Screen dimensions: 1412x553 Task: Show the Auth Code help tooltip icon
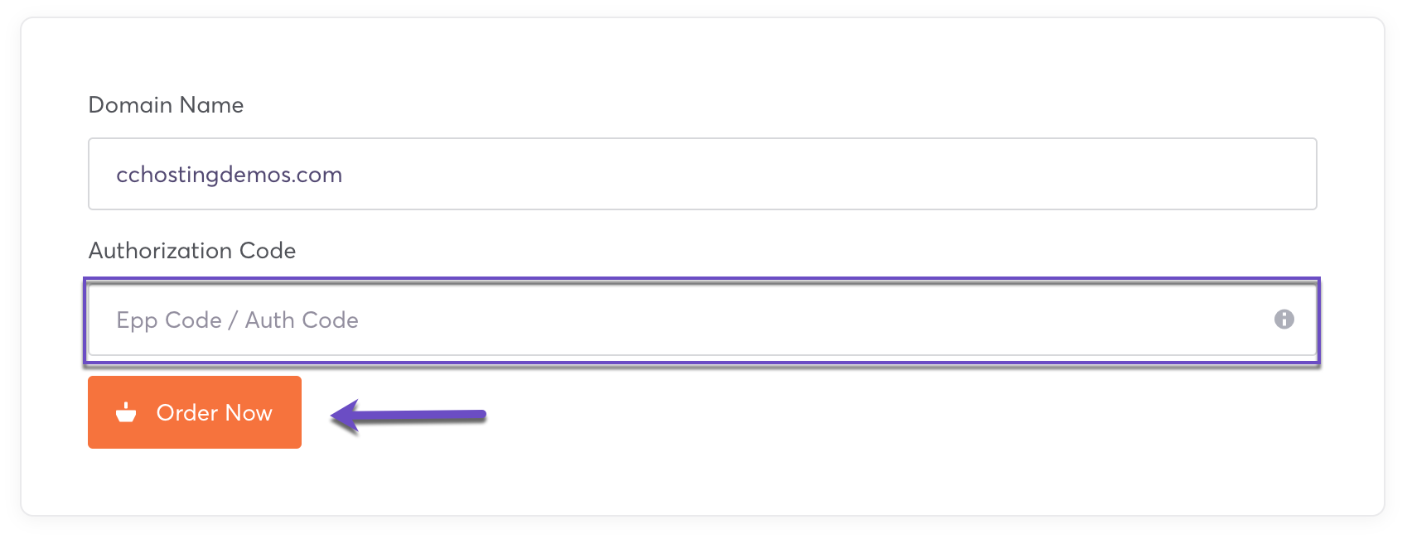[x=1284, y=320]
